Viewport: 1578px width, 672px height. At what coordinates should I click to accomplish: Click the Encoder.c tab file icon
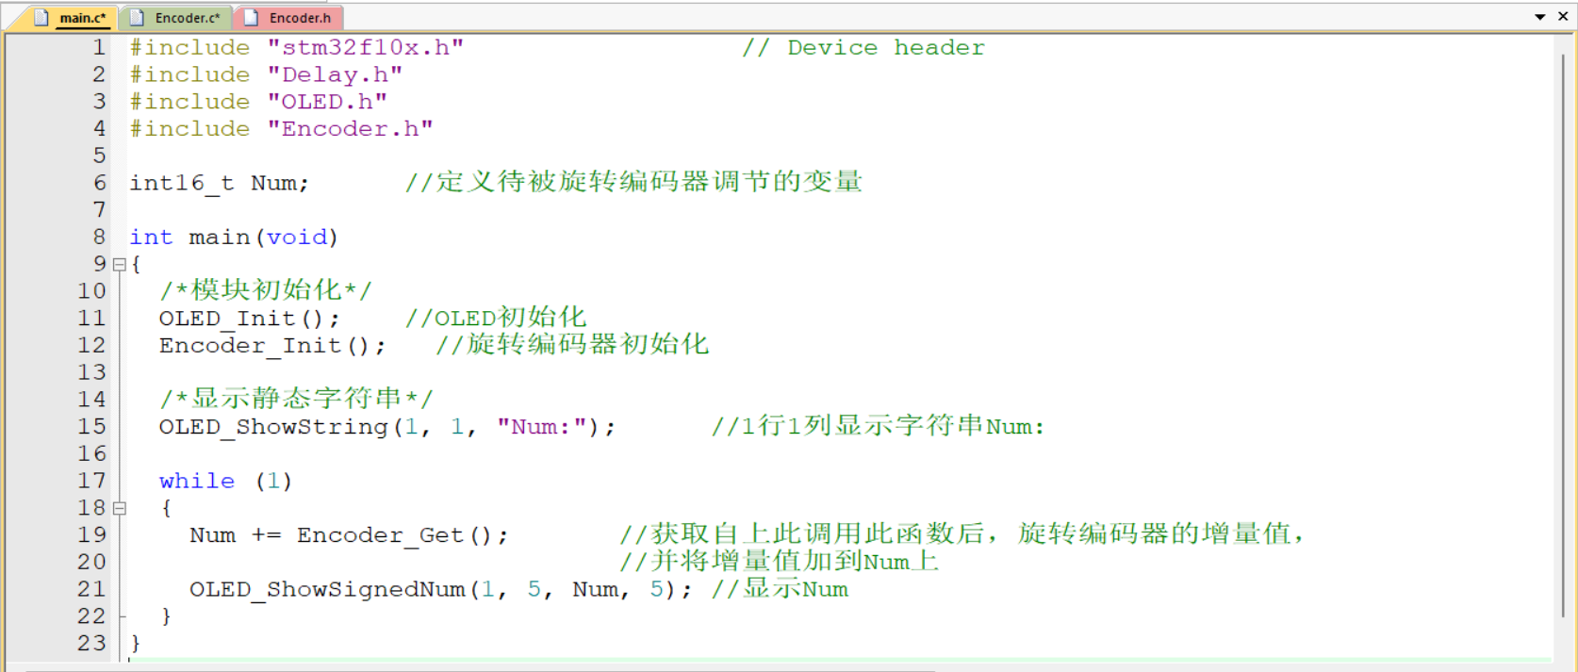click(x=137, y=18)
